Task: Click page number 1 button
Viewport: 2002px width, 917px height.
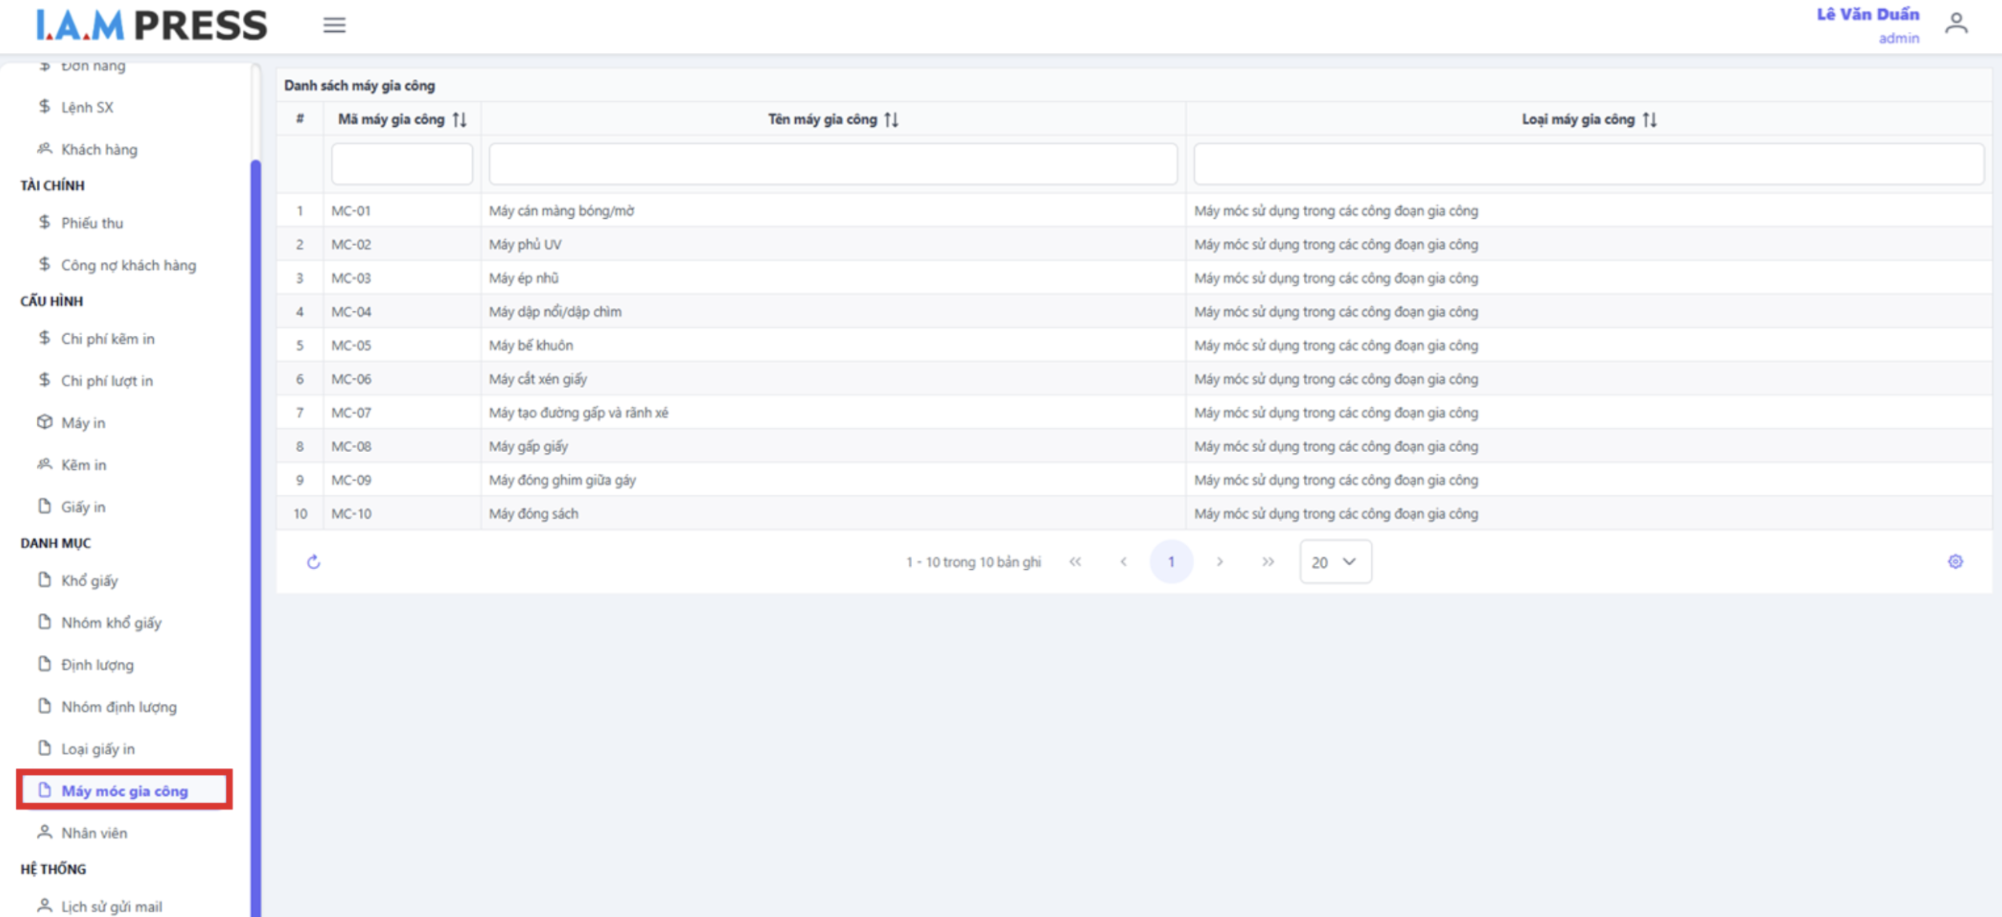Action: [1171, 562]
